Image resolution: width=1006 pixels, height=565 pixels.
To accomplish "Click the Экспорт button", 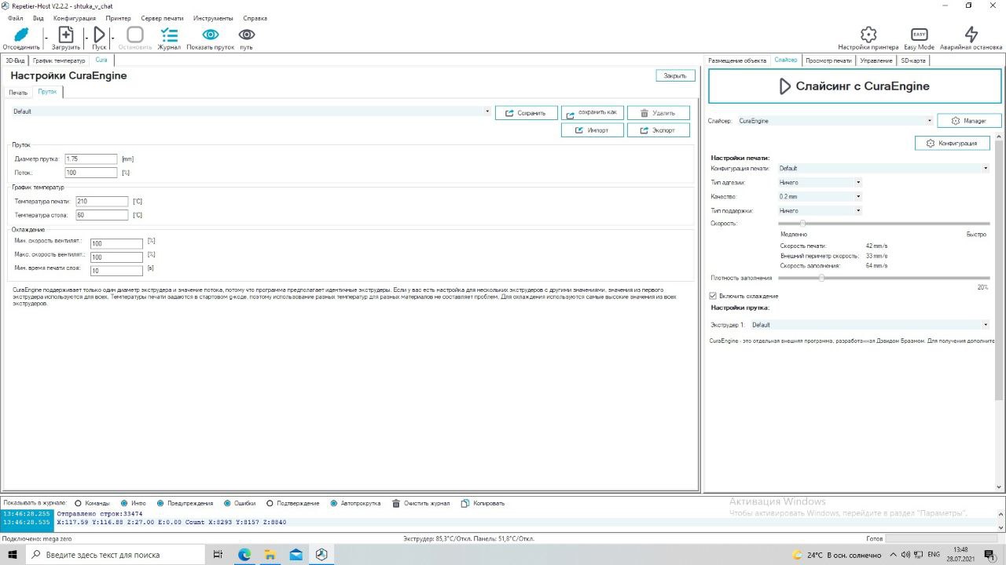I will point(659,130).
